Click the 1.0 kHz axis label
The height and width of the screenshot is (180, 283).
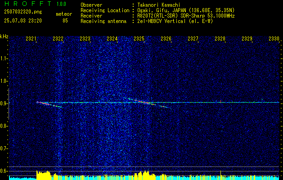[x=4, y=81]
